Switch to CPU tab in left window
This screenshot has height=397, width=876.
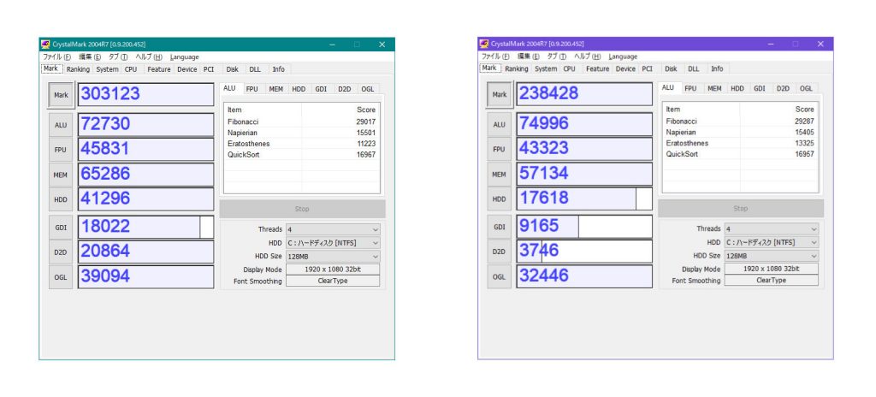[x=131, y=69]
